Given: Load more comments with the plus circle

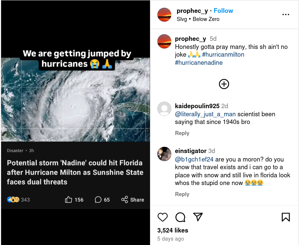Looking at the screenshot, I should 224,84.
